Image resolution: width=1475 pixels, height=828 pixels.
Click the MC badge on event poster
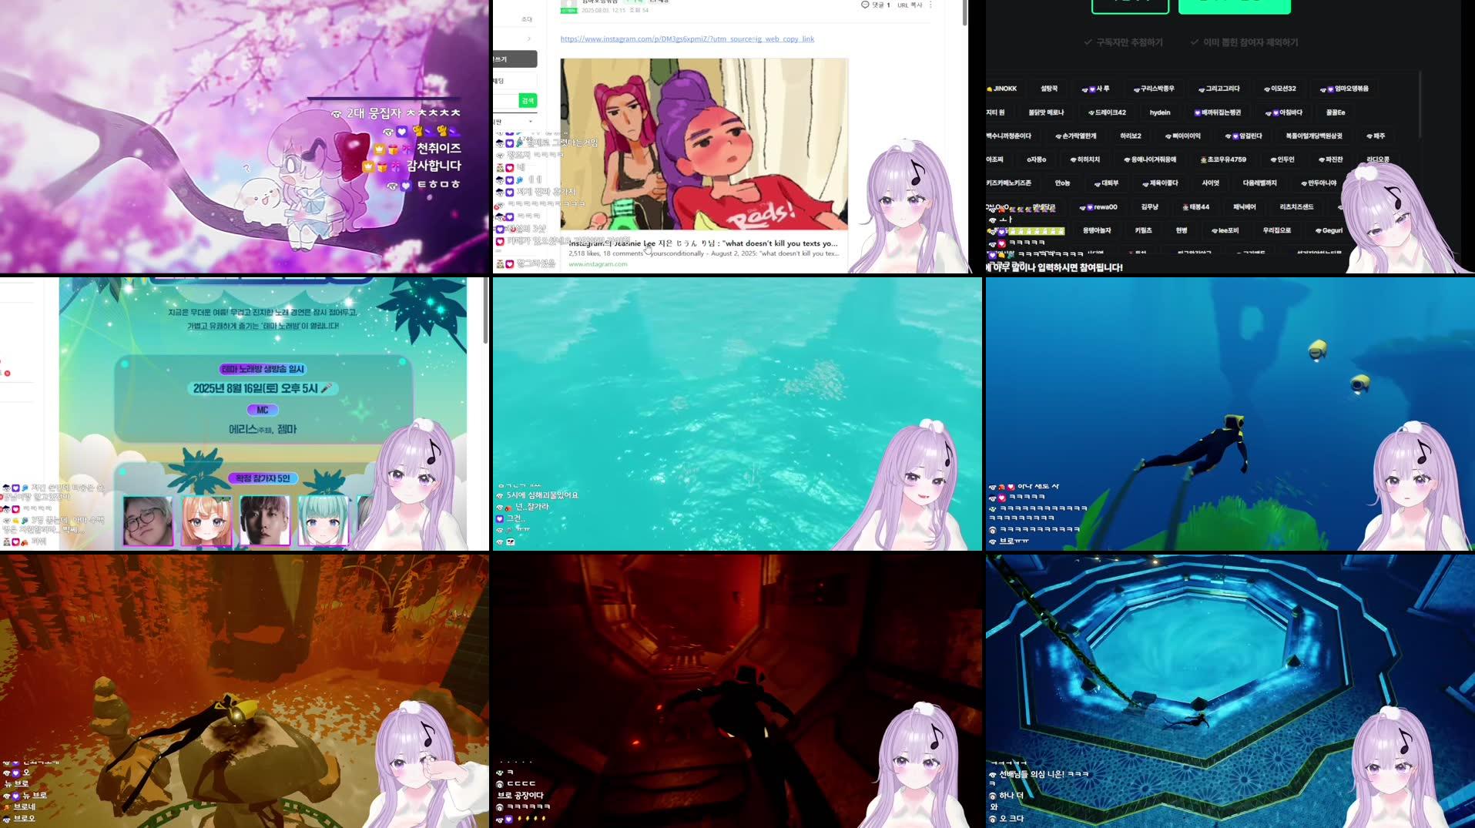263,410
